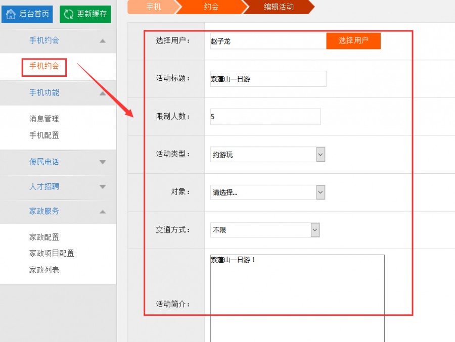455x342 pixels.
Task: Focus the 选择用户 field with 赵子龙
Action: pos(268,41)
